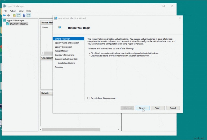The height and width of the screenshot is (140, 207).
Task: Click the Show/Hide Console Tree icon
Action: (x=19, y=15)
